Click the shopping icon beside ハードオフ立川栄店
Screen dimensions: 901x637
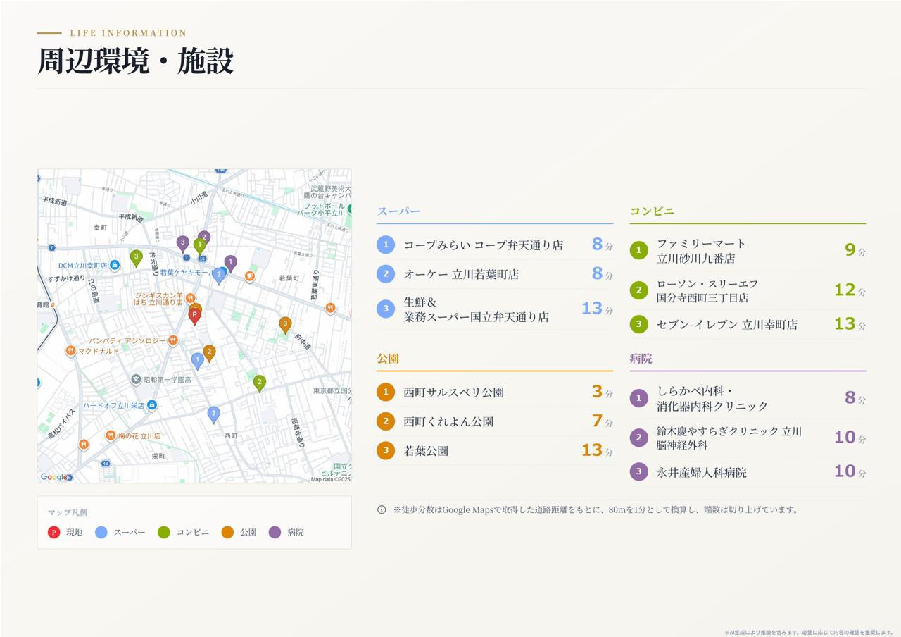pyautogui.click(x=151, y=405)
